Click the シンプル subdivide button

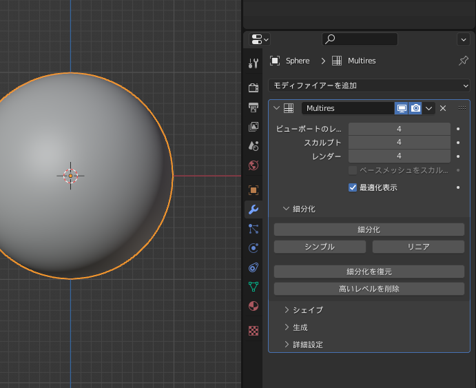(x=320, y=247)
